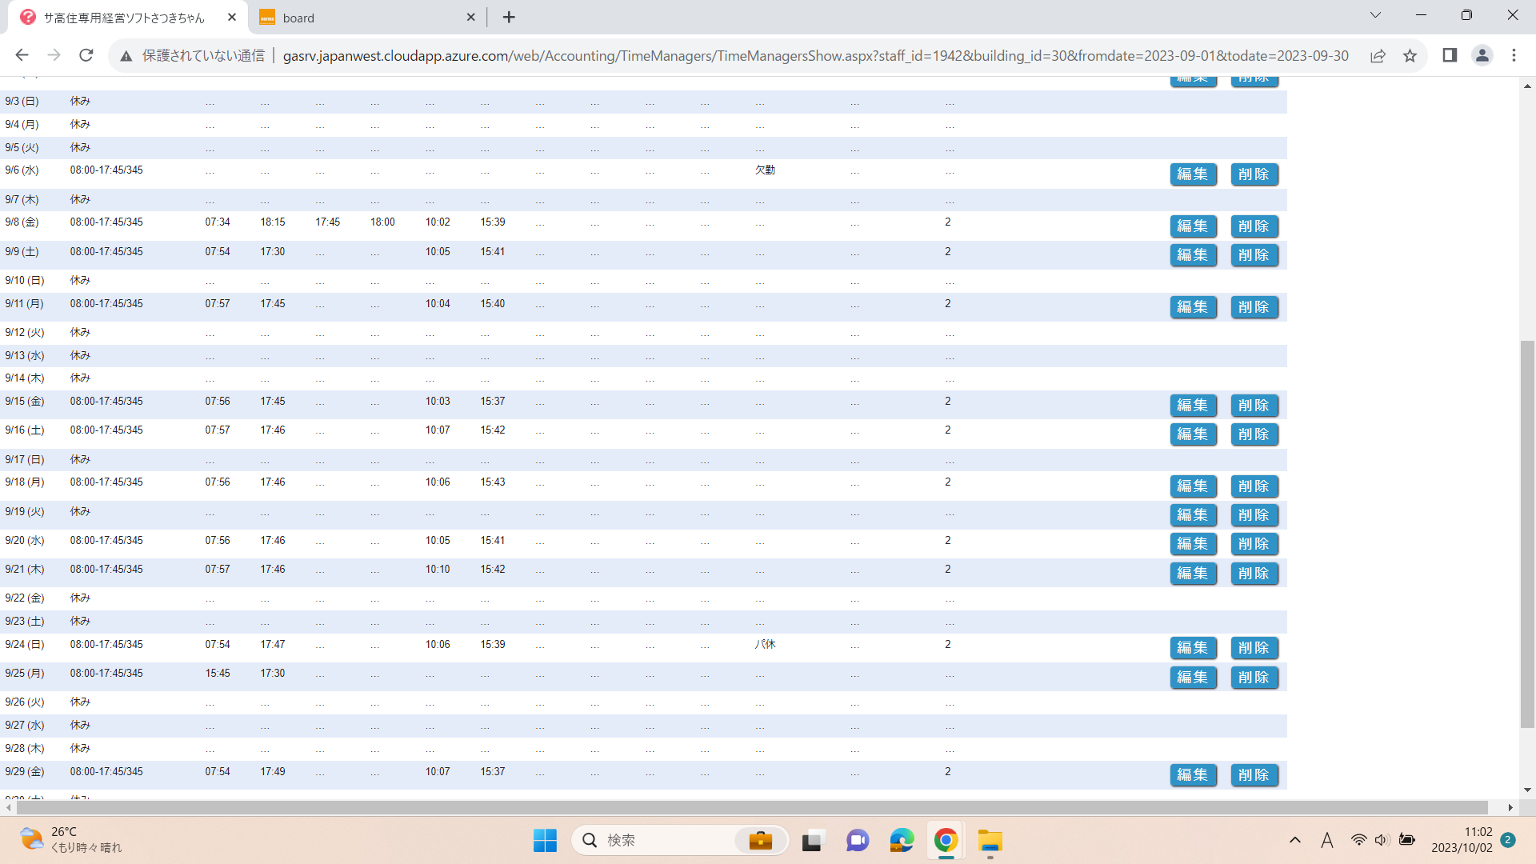Go back to the previous page
The width and height of the screenshot is (1536, 864).
pyautogui.click(x=22, y=55)
